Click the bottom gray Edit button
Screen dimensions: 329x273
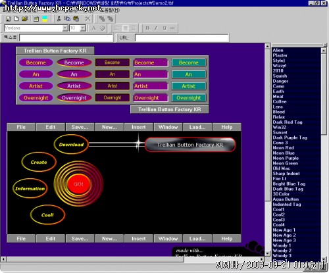point(51,239)
